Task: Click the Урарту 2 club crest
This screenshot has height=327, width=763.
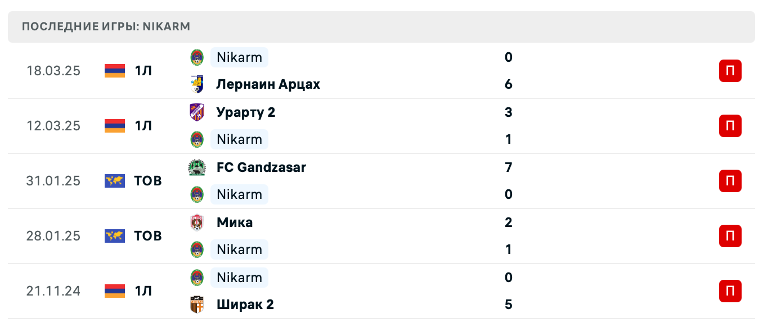Action: tap(197, 112)
